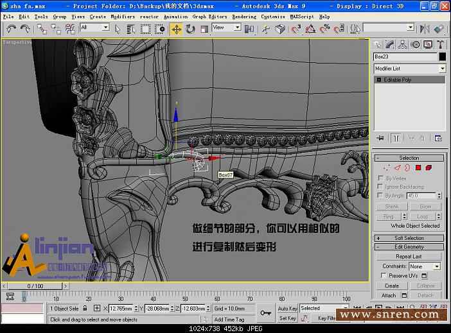
Task: Click the 0 / 100 time slider
Action: [x=35, y=286]
